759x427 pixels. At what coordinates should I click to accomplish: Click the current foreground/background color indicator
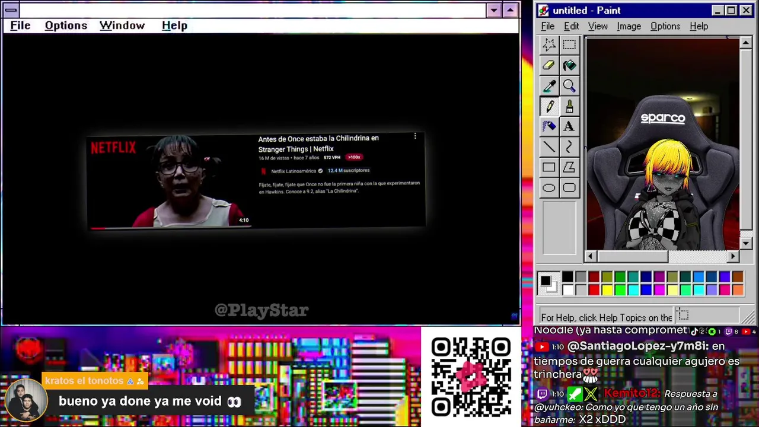coord(547,283)
